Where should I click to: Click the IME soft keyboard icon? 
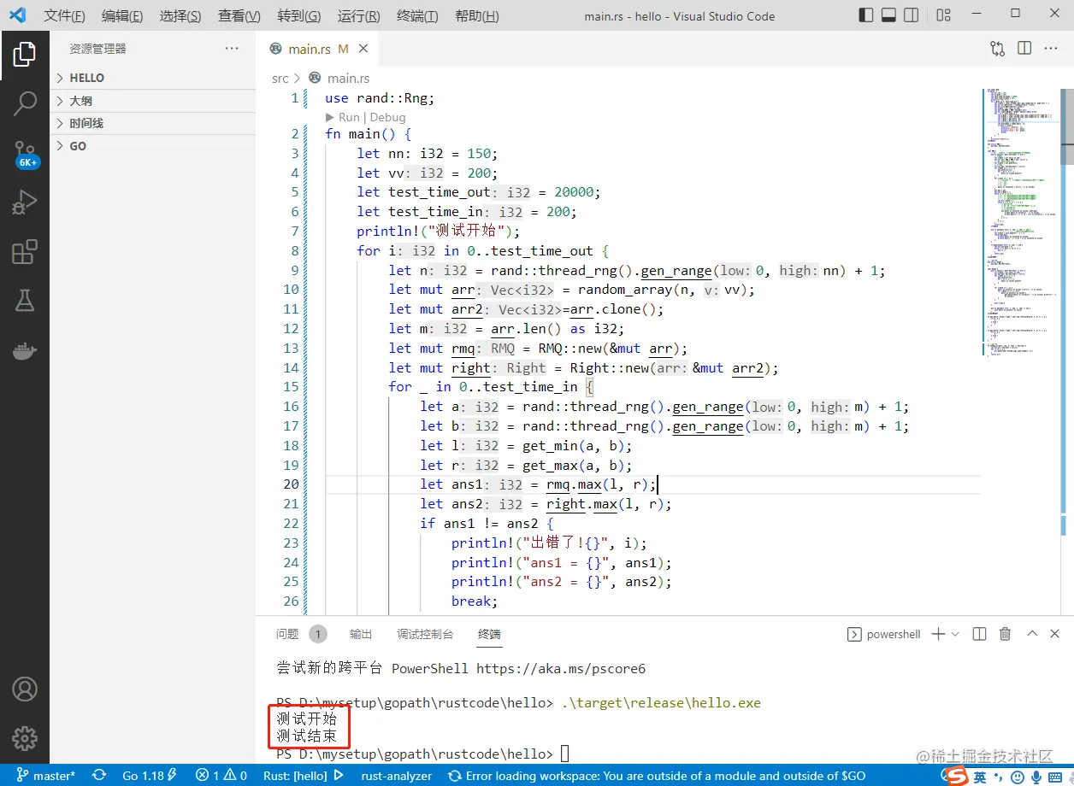click(x=1057, y=776)
